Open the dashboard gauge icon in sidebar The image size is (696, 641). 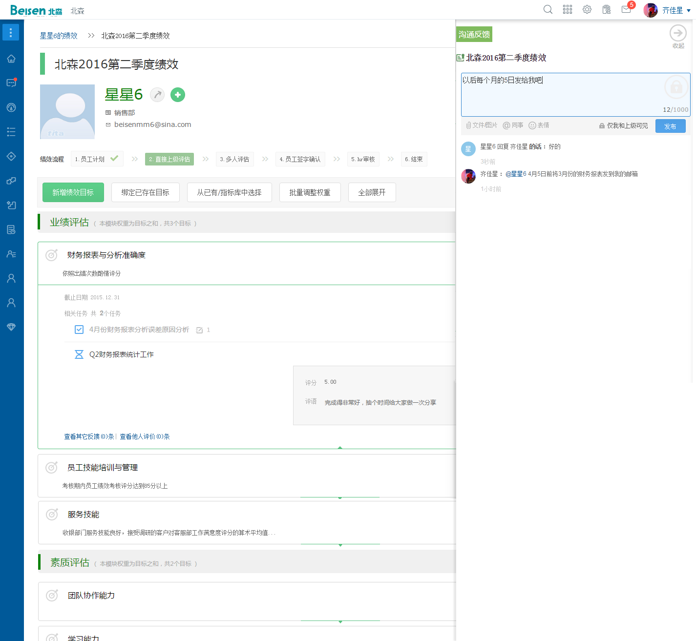11,107
